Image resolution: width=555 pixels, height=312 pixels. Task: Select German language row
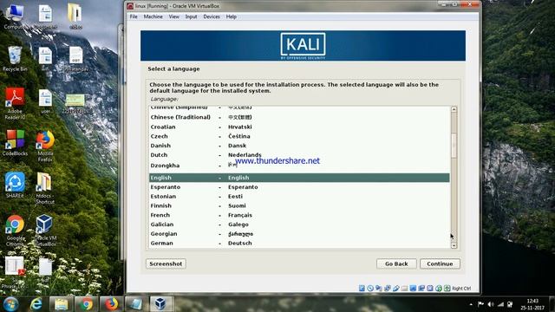299,243
